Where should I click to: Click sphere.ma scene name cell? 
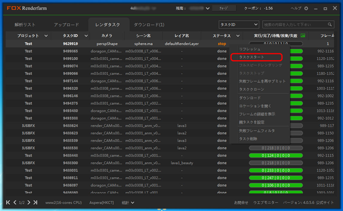pyautogui.click(x=144, y=44)
